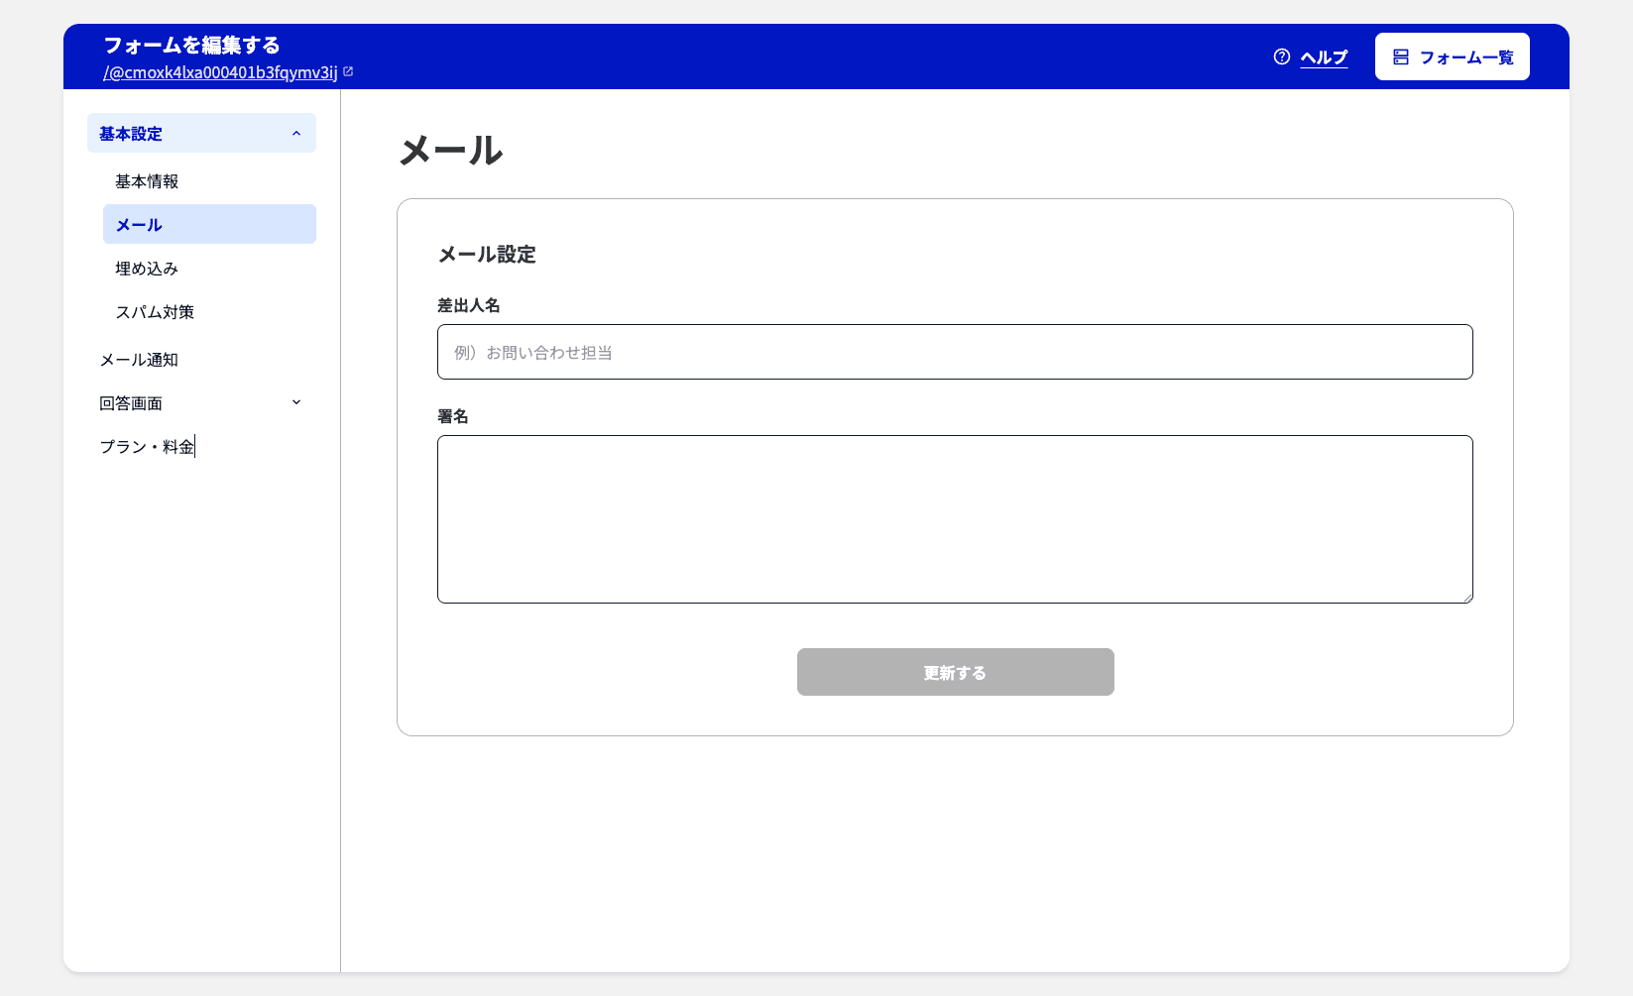Image resolution: width=1633 pixels, height=996 pixels.
Task: Click the help question mark icon
Action: 1282,56
